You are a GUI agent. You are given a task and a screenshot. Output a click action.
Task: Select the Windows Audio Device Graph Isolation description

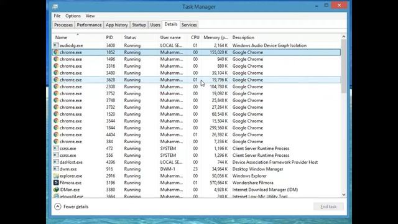pos(269,45)
